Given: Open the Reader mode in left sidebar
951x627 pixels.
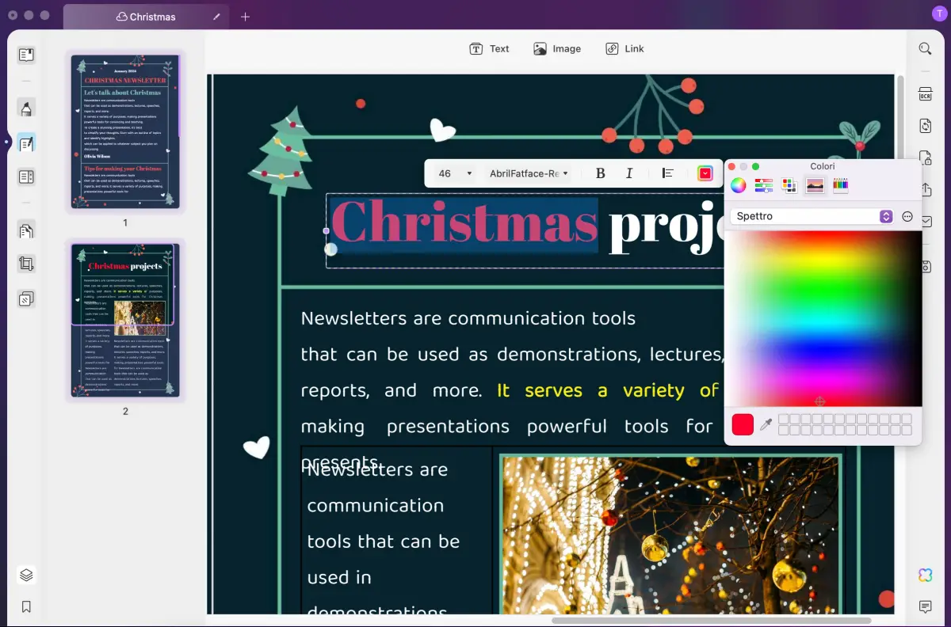Looking at the screenshot, I should 26,55.
